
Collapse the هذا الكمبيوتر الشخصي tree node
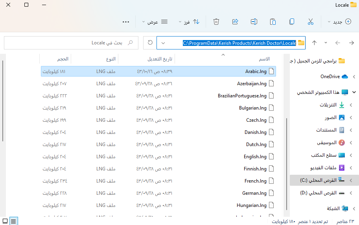coord(354,92)
